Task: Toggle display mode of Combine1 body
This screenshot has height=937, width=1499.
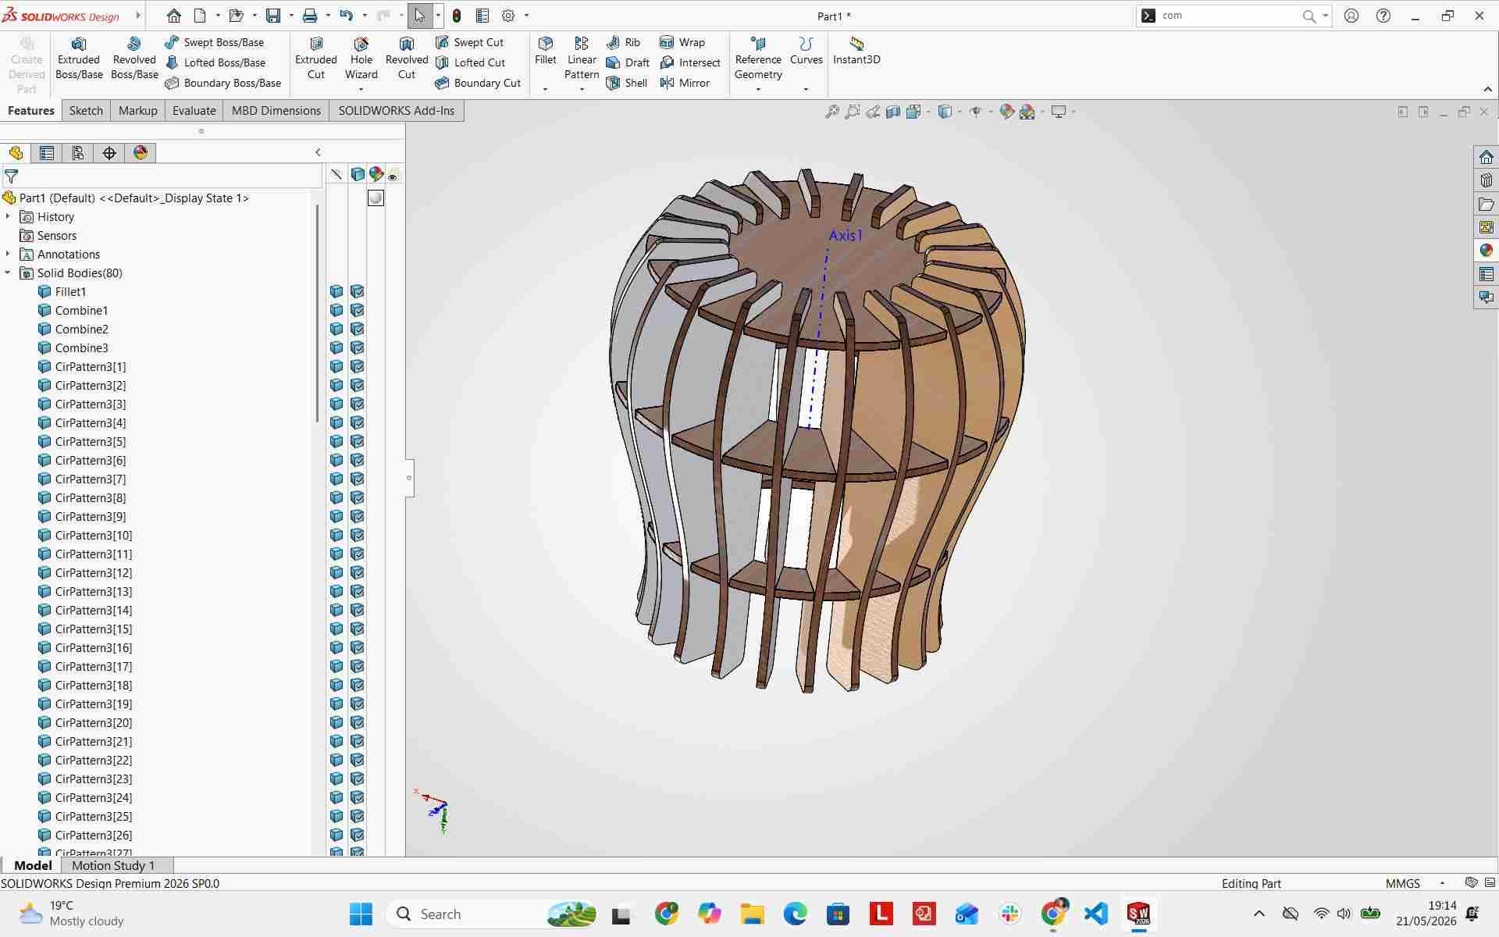Action: point(357,310)
